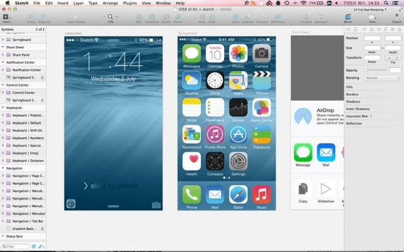The width and height of the screenshot is (404, 252).
Task: Click the Flatten toolbar icon
Action: pyautogui.click(x=178, y=17)
